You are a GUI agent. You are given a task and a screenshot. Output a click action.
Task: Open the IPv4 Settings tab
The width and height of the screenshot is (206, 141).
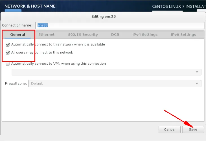(145, 34)
